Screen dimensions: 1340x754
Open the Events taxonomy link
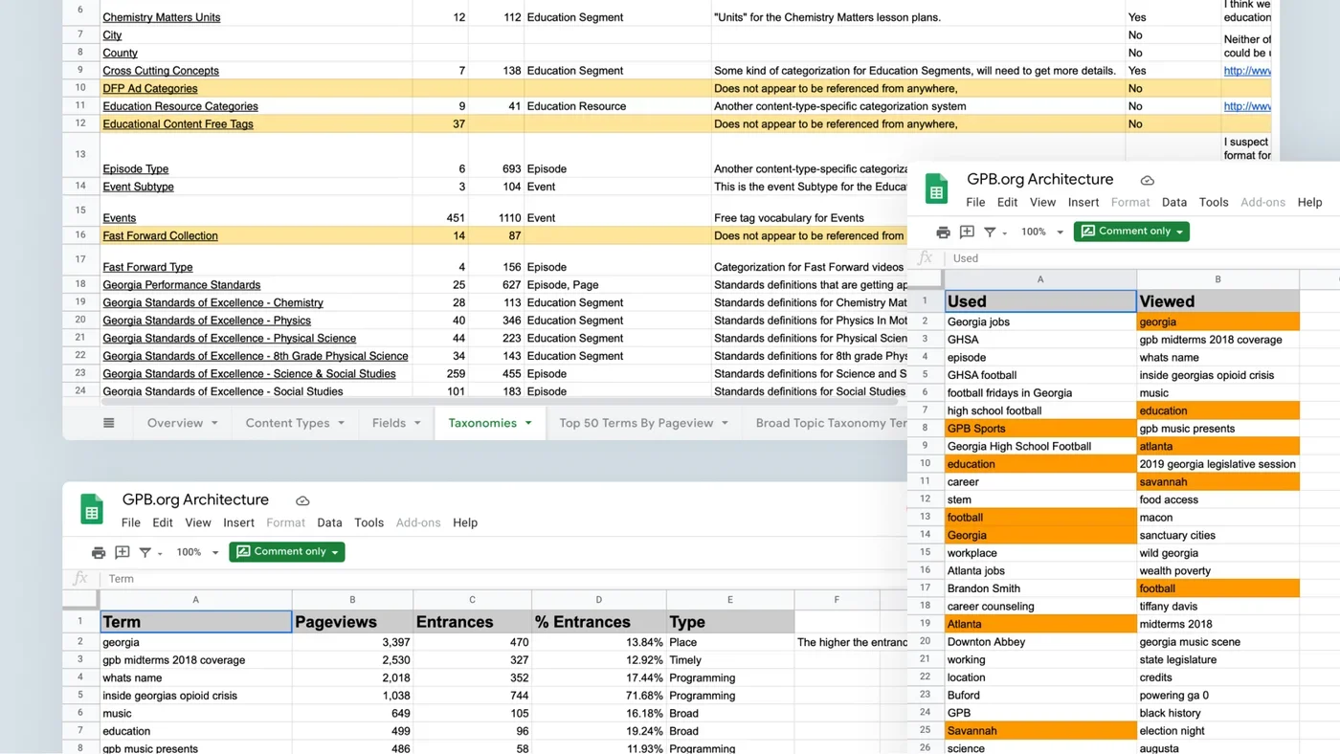pyautogui.click(x=120, y=218)
